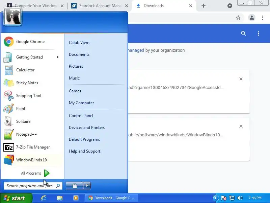This screenshot has width=270, height=203.
Task: Open the Snipping Tool
Action: click(x=32, y=96)
